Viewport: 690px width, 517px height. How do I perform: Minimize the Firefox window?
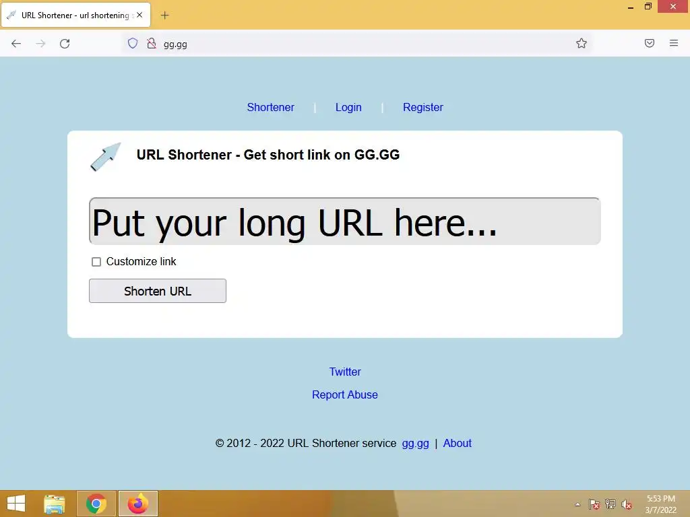click(x=631, y=7)
